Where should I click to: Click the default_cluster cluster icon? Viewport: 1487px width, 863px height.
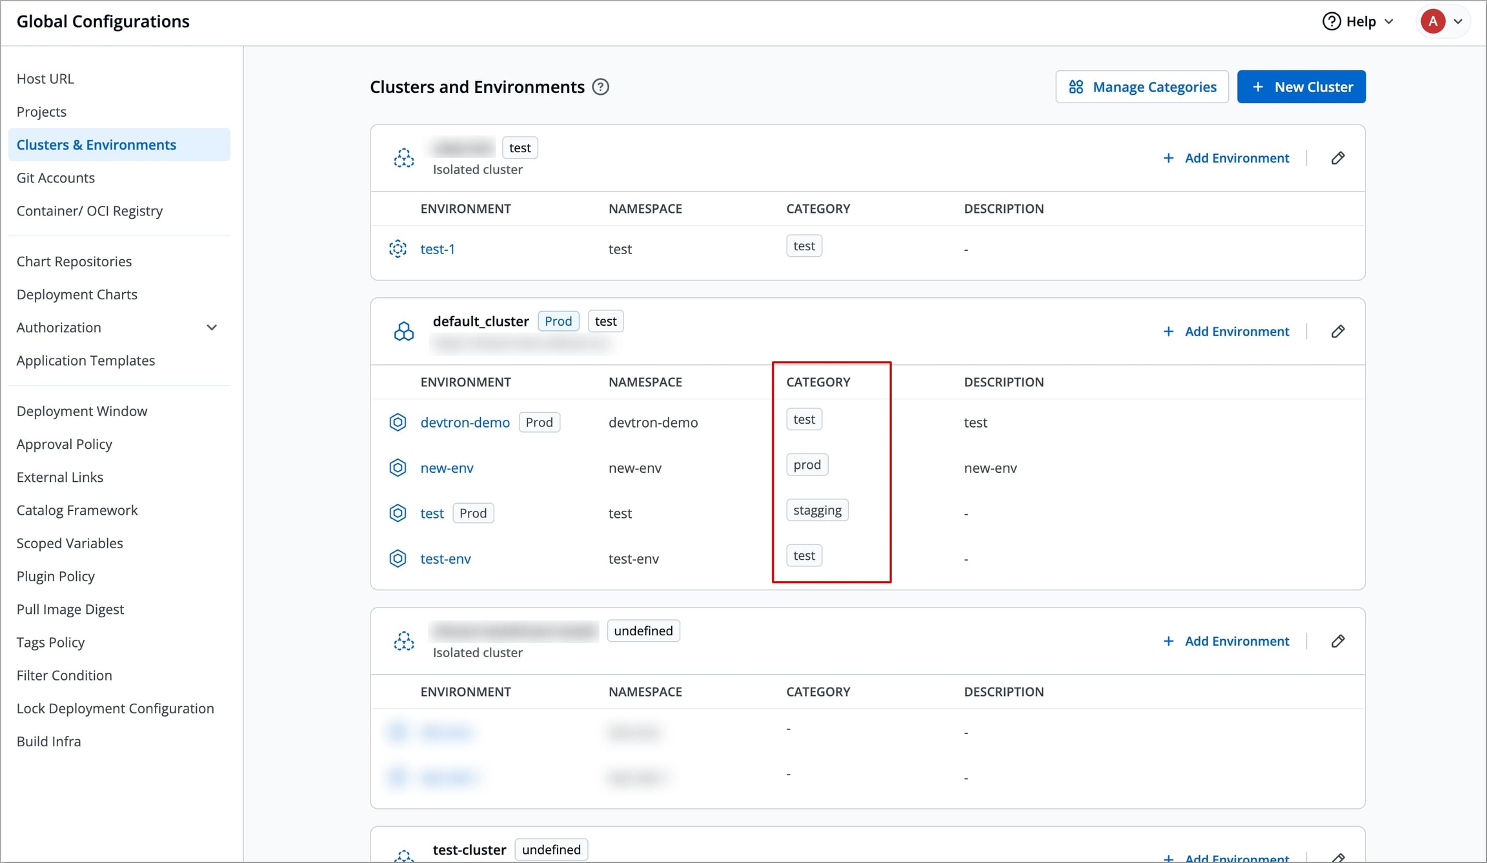tap(404, 332)
